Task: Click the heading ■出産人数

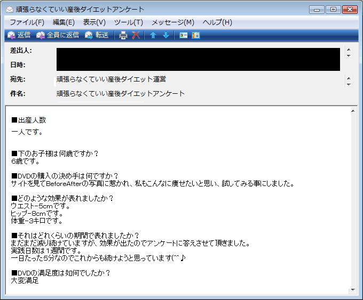Action: [29, 120]
